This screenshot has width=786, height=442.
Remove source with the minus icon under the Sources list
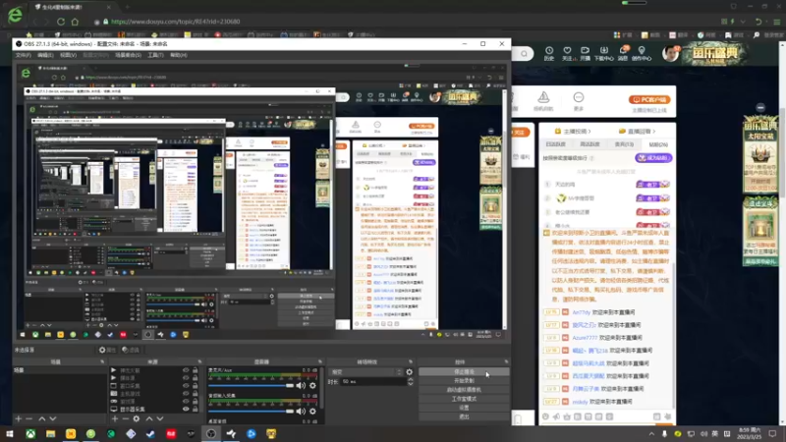tap(126, 418)
